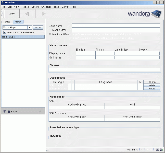
Task: Delete the Wiki content occurrence
Action: (151, 85)
